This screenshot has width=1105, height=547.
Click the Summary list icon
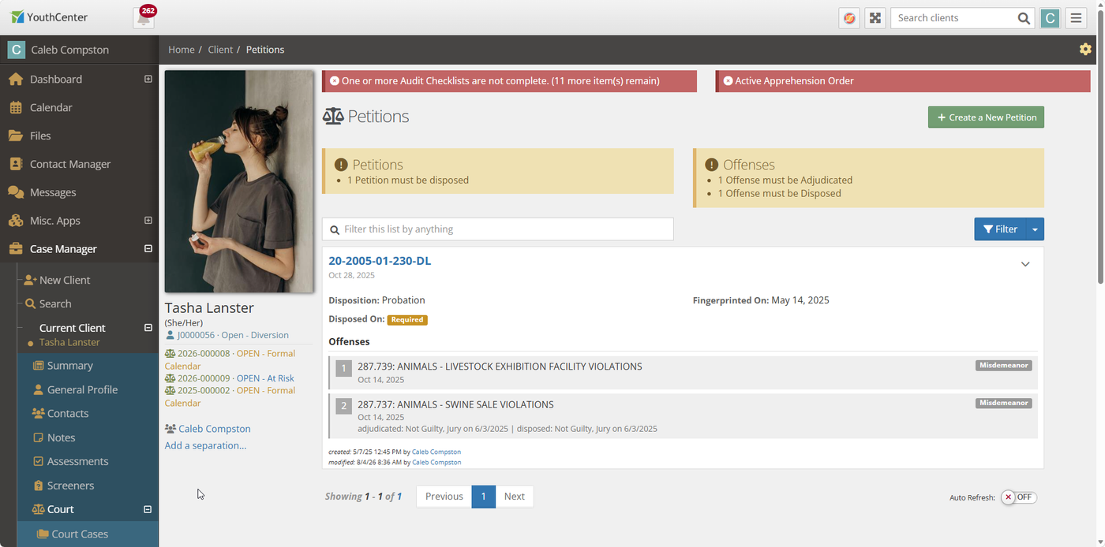click(38, 366)
